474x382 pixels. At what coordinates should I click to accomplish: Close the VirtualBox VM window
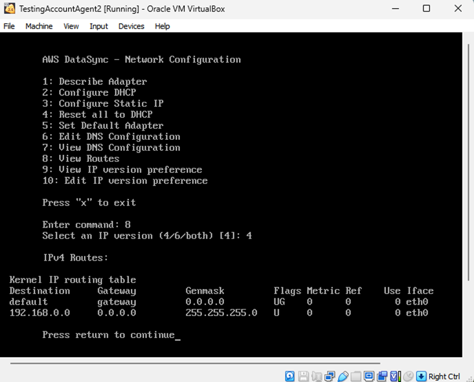(x=458, y=9)
